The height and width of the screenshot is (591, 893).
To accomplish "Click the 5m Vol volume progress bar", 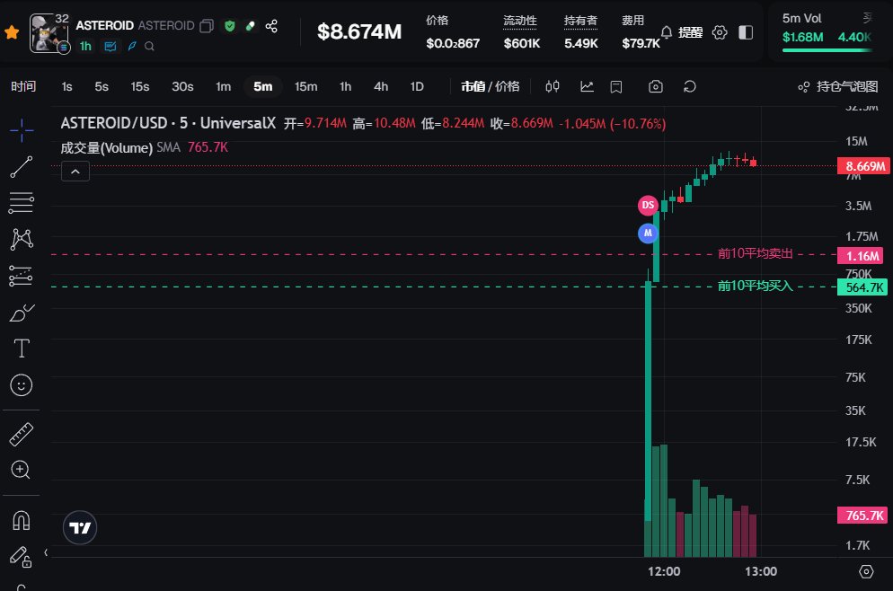I will pos(827,50).
